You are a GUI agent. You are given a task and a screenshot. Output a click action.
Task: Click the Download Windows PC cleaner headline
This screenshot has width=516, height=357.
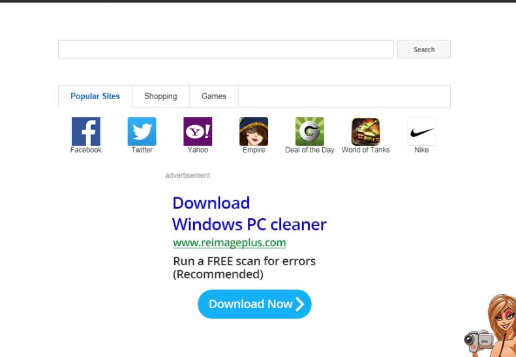(x=249, y=214)
